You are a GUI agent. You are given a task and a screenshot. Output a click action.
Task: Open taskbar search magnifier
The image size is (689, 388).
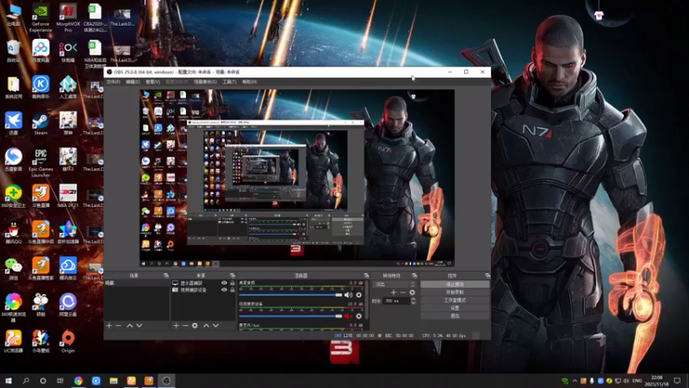[26, 380]
